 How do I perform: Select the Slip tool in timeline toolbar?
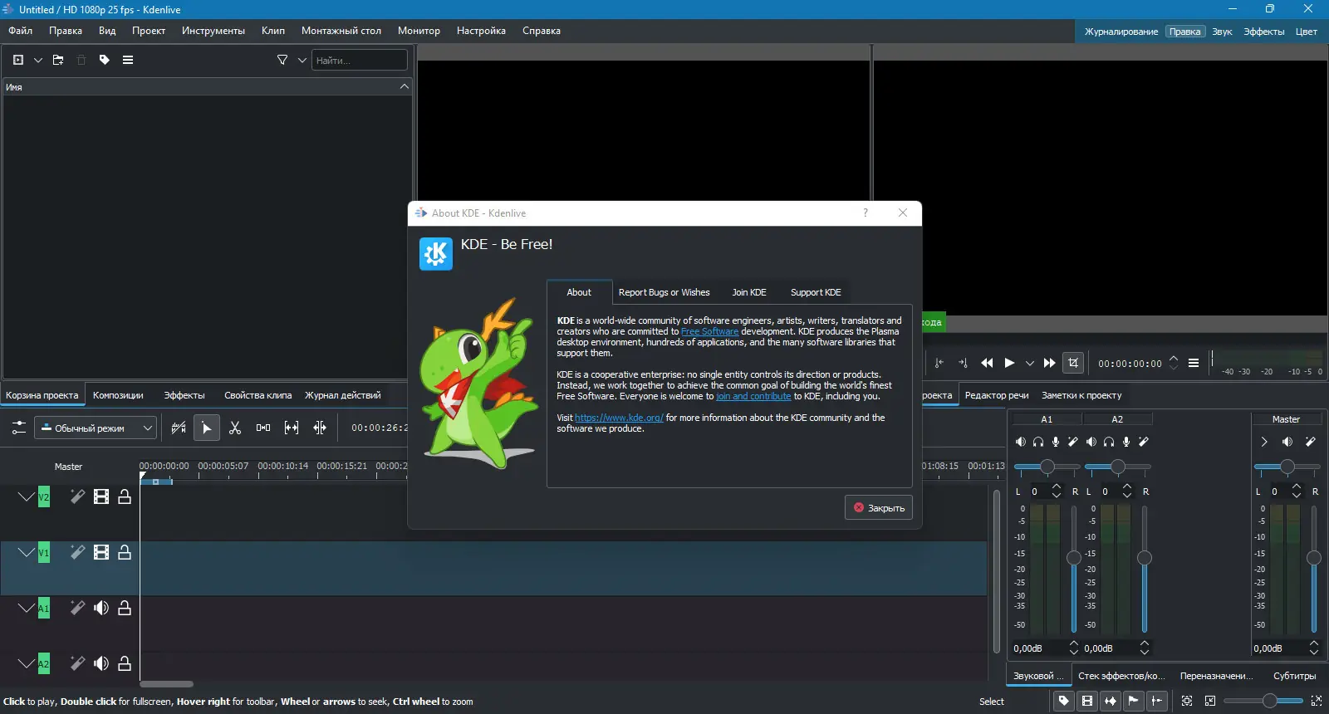292,428
